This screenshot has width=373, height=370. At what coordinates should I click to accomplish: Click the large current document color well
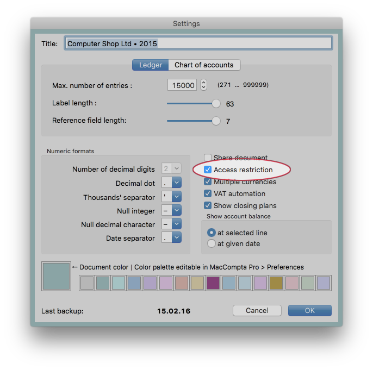click(56, 276)
